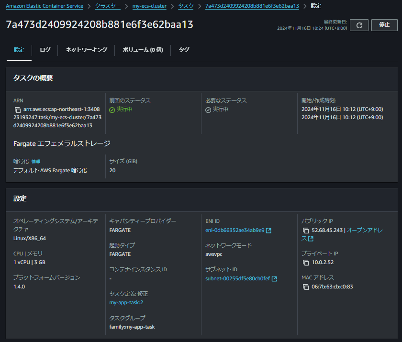Click the 実行中 text under 前回のステータス
The width and height of the screenshot is (402, 342).
(124, 109)
